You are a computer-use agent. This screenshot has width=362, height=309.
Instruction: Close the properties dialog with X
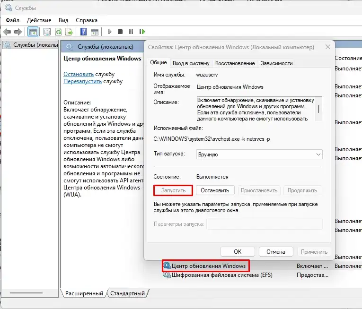(x=327, y=47)
